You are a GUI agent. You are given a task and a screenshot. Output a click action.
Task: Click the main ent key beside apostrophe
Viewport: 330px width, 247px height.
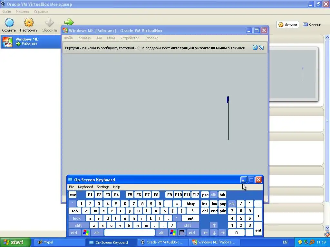[x=190, y=218]
